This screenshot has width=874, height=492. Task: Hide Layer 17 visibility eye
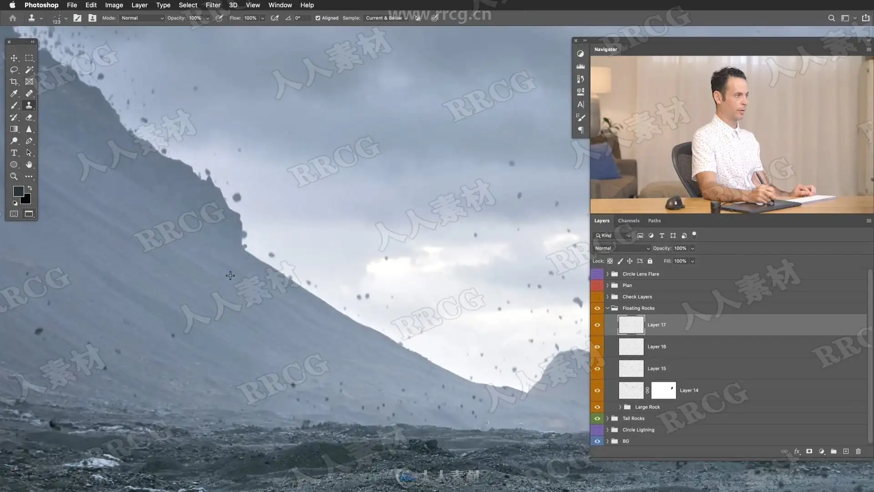[x=597, y=325]
